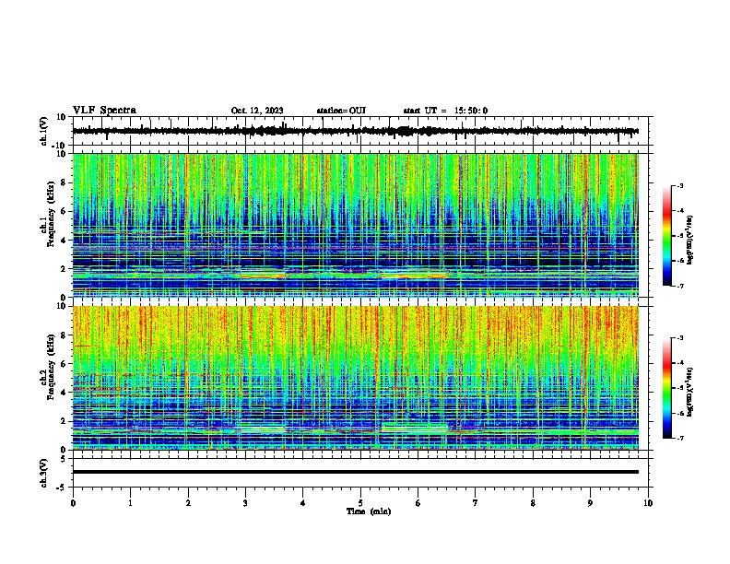The width and height of the screenshot is (730, 564).
Task: Click time axis tick label "2"
Action: pyautogui.click(x=188, y=503)
